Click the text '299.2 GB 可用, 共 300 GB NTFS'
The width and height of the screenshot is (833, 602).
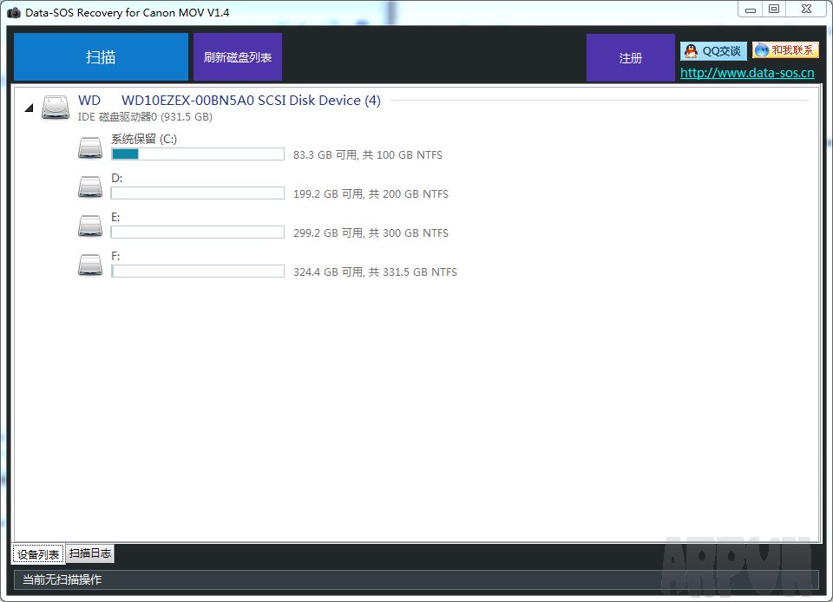pos(371,233)
